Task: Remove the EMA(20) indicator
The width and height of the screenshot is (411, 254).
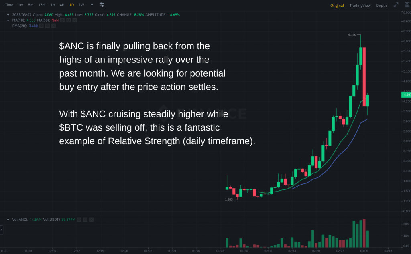Action: (53, 26)
